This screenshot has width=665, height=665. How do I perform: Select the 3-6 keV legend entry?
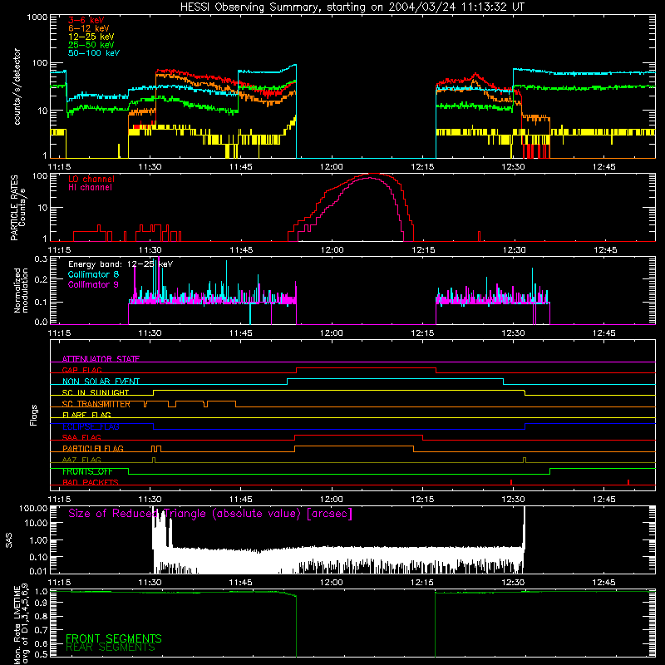click(86, 20)
